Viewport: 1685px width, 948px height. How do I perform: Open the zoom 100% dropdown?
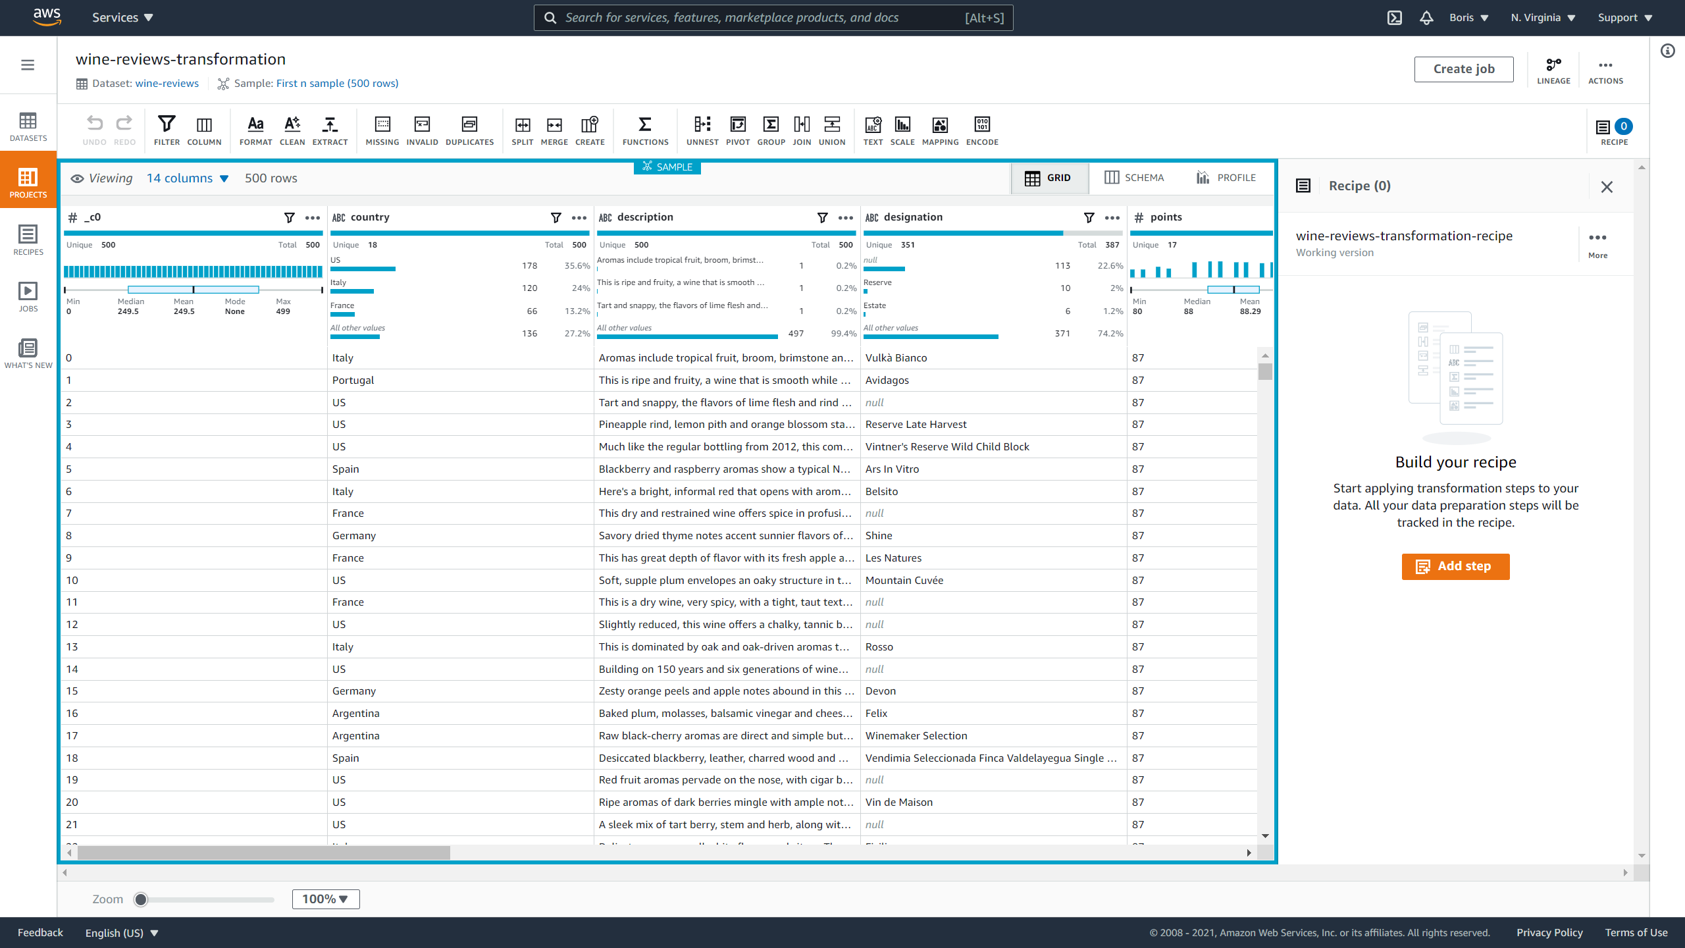326,899
